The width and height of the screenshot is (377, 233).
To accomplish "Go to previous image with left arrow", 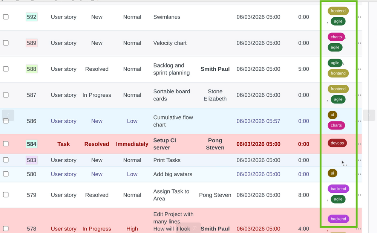I will pos(8,116).
